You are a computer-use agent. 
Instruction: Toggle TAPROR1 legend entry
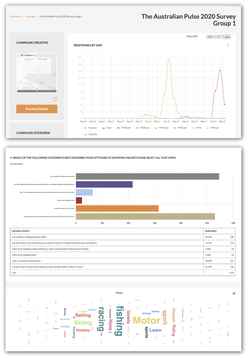[x=92, y=134]
